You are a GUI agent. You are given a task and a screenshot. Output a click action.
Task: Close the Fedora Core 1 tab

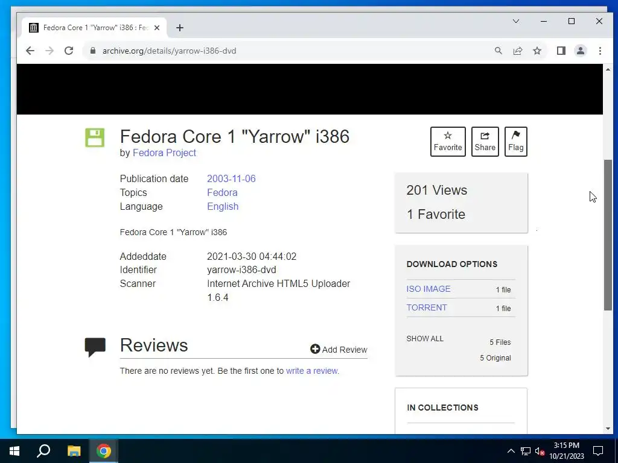tap(157, 28)
